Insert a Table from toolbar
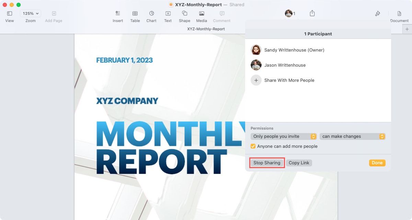The width and height of the screenshot is (412, 220). click(135, 13)
